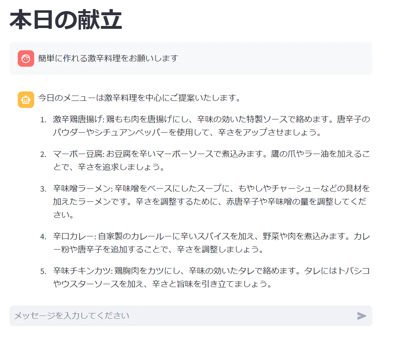This screenshot has width=395, height=348.
Task: Click list item 激辛鶏唐揚げ
Action: [212, 126]
